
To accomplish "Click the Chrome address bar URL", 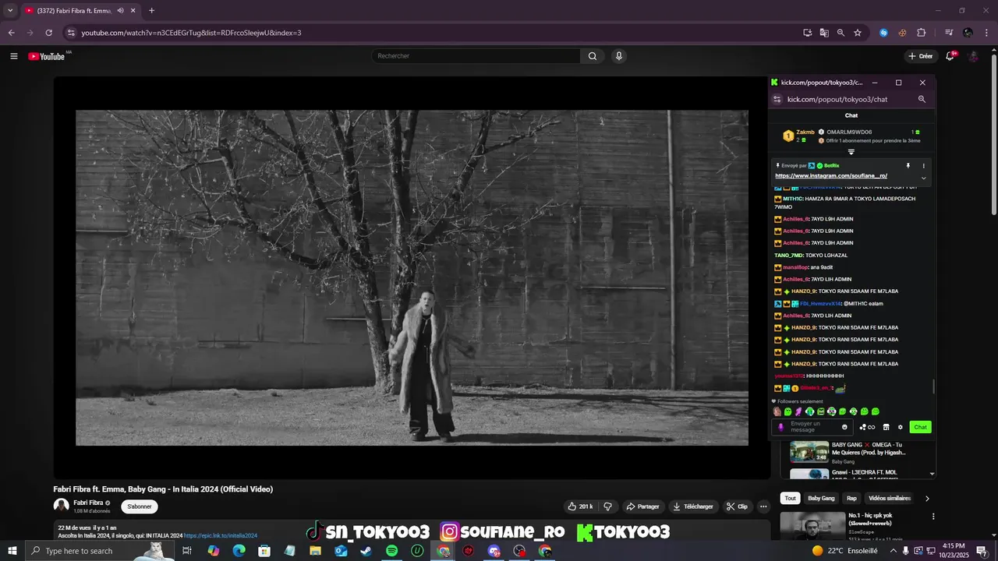I will click(x=191, y=33).
